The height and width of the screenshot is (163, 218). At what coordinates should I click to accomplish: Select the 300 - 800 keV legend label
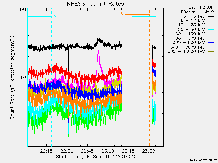(x=189, y=43)
